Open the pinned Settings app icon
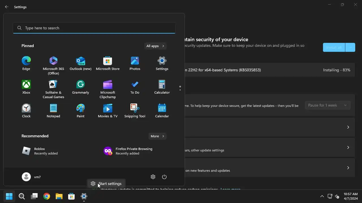 click(x=162, y=63)
